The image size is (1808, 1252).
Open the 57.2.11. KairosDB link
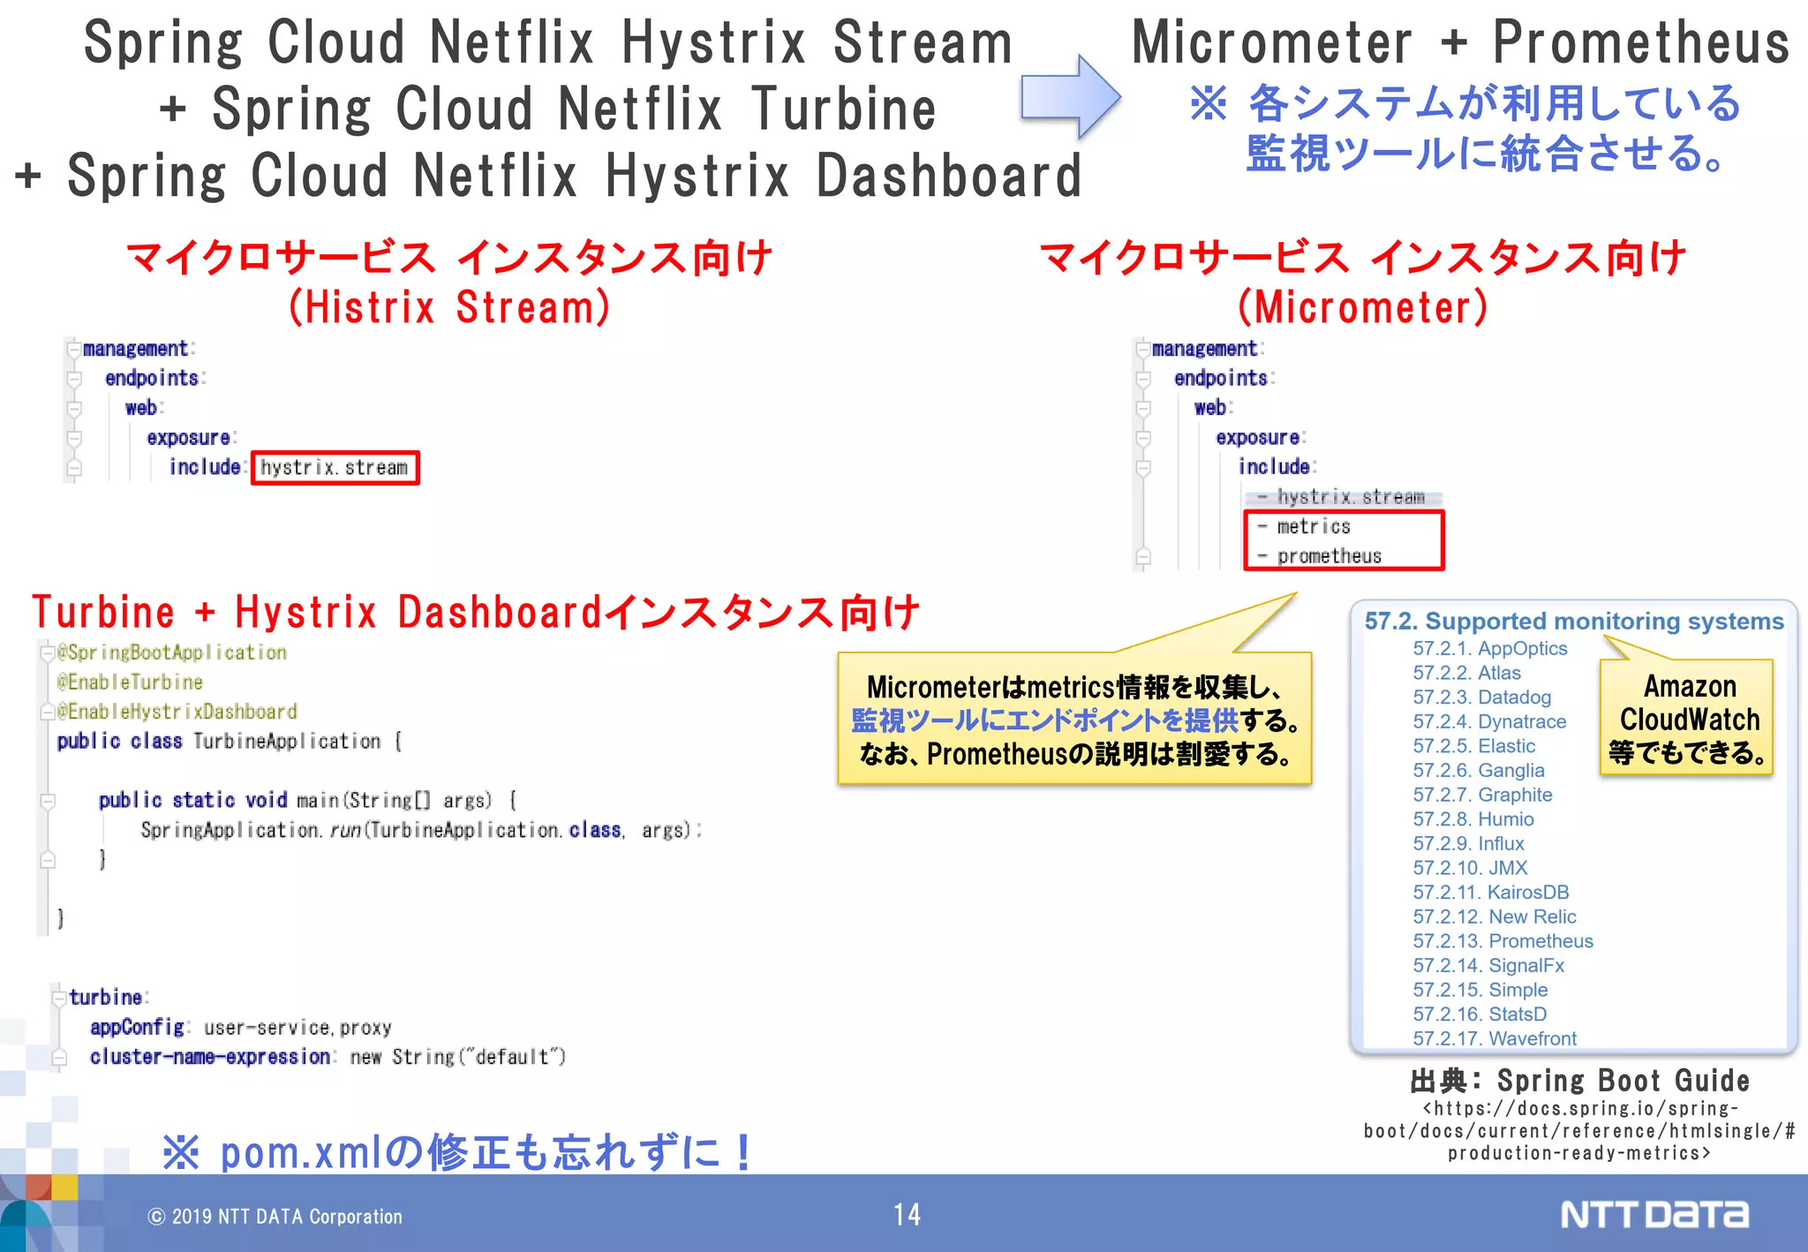tap(1491, 893)
